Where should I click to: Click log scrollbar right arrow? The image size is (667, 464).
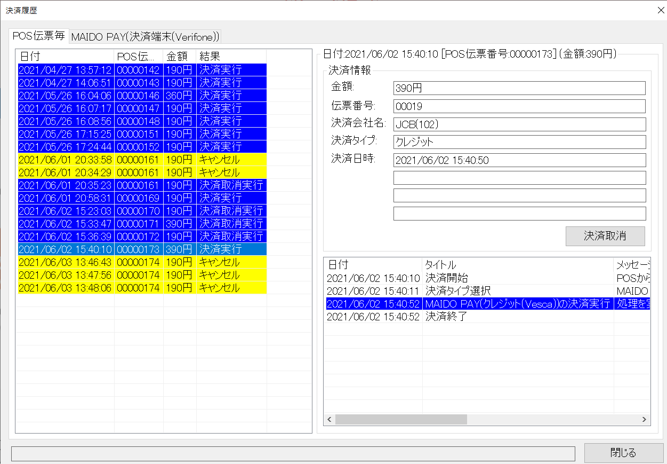tap(645, 420)
